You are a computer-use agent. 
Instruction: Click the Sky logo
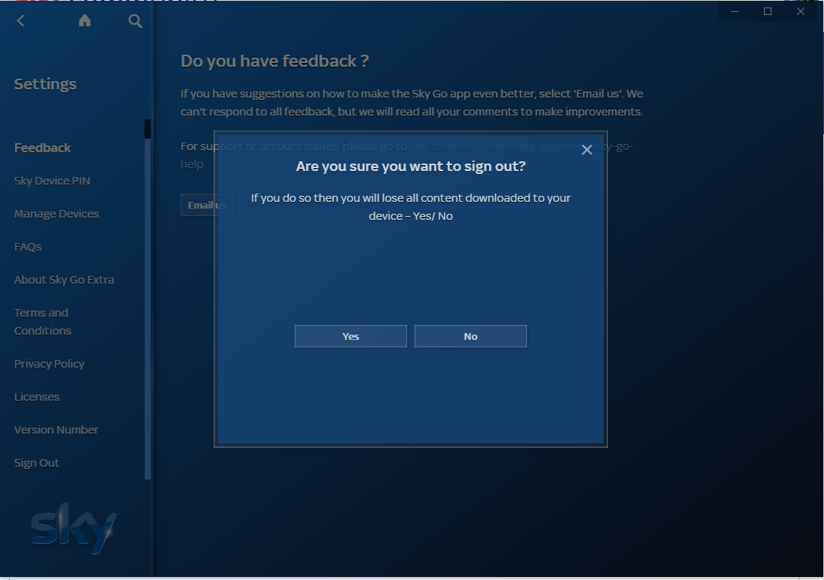(73, 527)
